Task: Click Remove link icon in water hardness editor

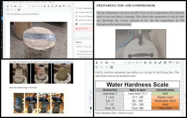Action: tap(165, 63)
